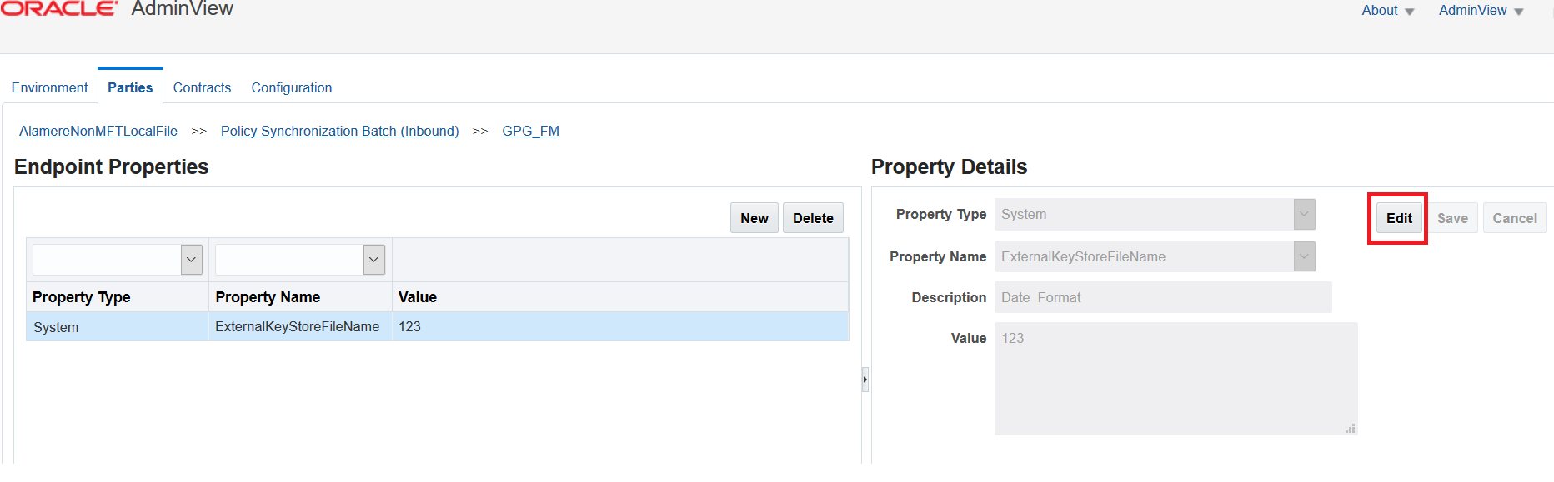Click the Cancel button
The image size is (1554, 482).
1515,217
